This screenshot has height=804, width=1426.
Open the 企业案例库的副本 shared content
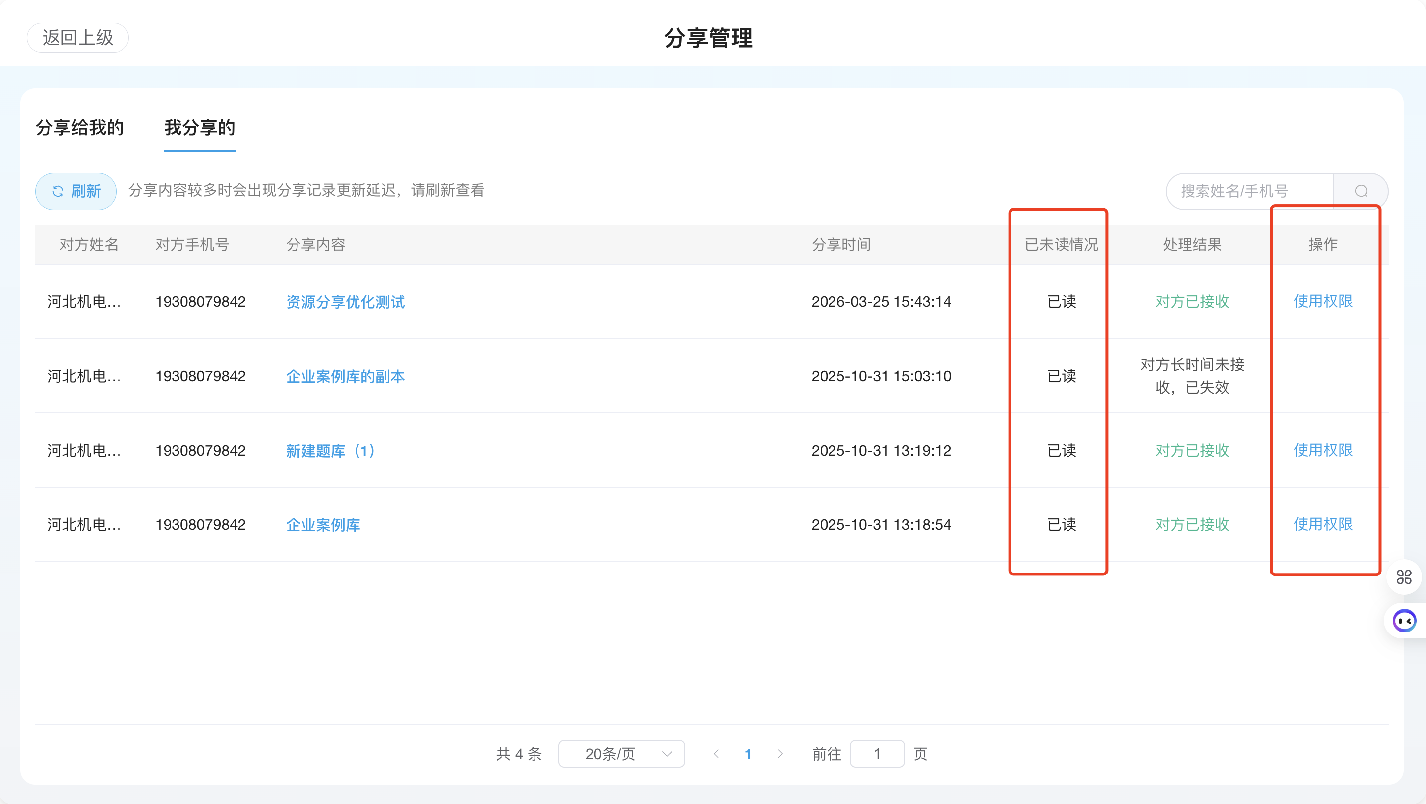[346, 376]
